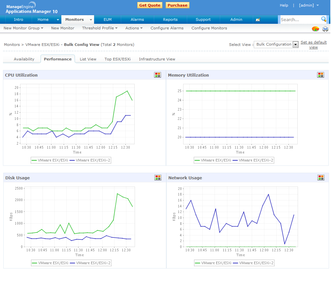
Task: Expand the admin user menu
Action: [309, 5]
